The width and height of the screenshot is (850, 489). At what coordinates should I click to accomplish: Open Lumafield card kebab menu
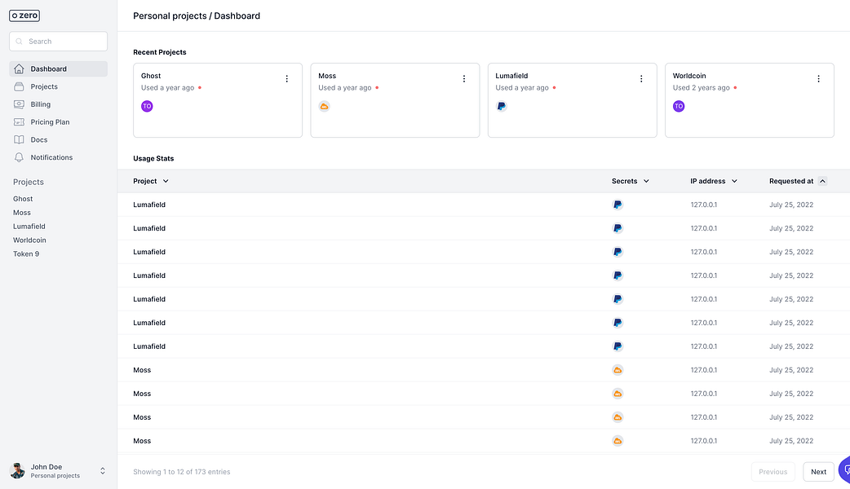(x=641, y=79)
